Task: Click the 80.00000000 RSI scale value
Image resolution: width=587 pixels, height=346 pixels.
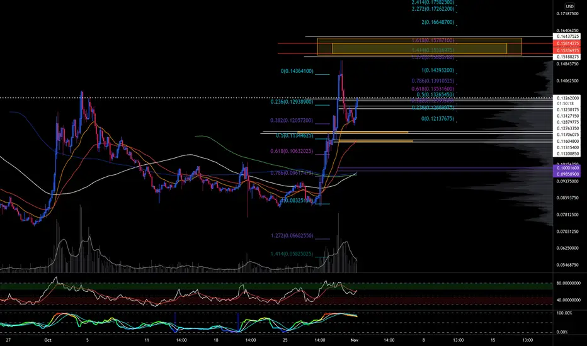Action: tap(568, 283)
